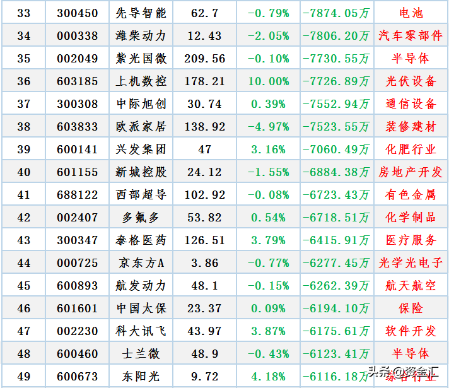Viewport: 449px width, 388px height.
Task: Click stock name 上机数控
Action: tap(141, 81)
